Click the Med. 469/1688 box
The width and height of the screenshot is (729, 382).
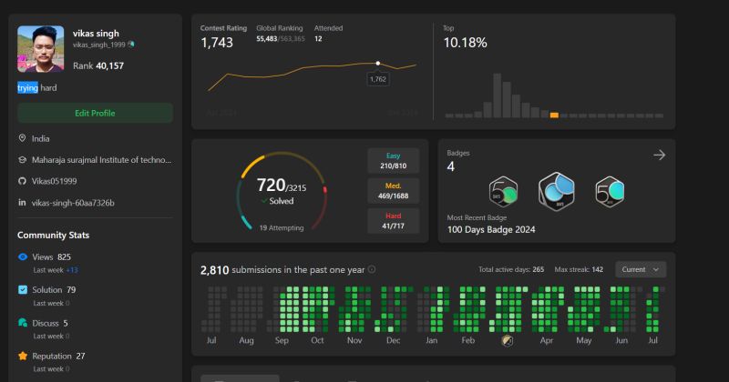393,191
